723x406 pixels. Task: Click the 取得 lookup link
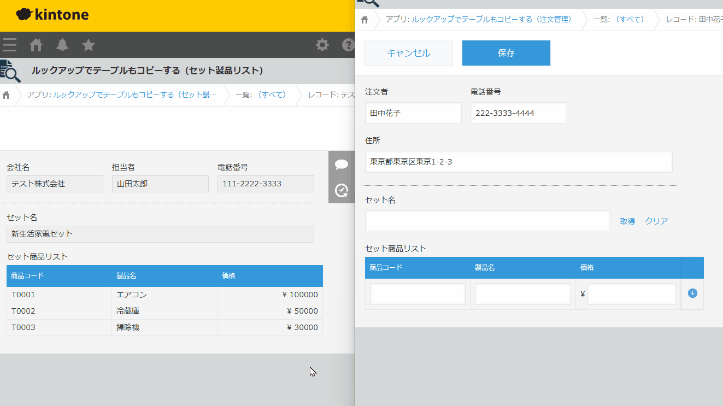[627, 221]
